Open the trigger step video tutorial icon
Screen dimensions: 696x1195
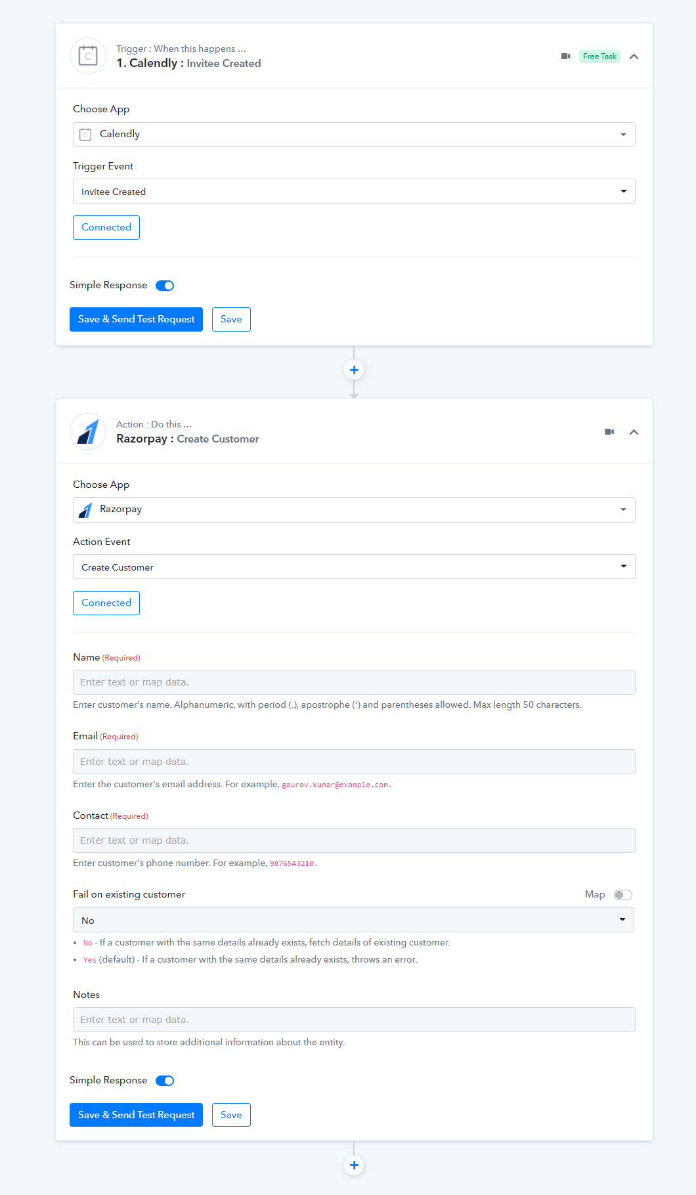tap(565, 56)
